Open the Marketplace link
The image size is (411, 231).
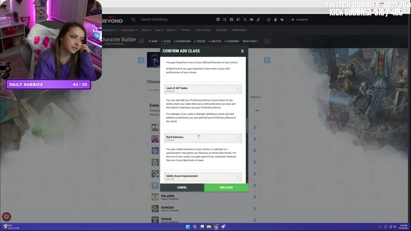[240, 30]
